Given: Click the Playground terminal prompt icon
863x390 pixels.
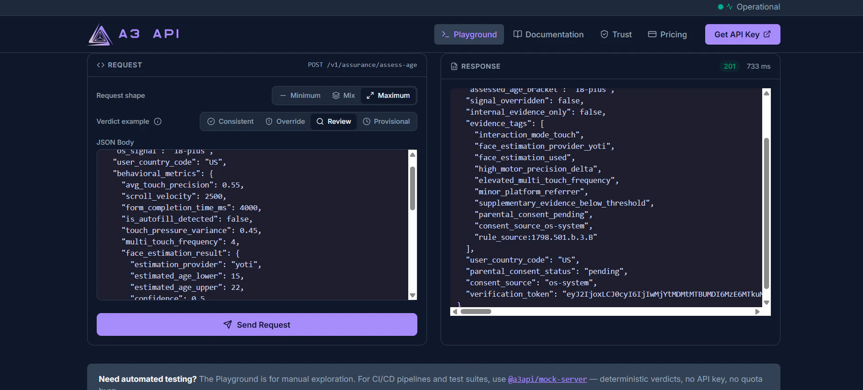Looking at the screenshot, I should (446, 35).
